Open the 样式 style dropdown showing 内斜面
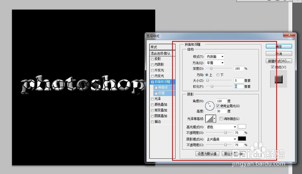 pyautogui.click(x=215, y=57)
